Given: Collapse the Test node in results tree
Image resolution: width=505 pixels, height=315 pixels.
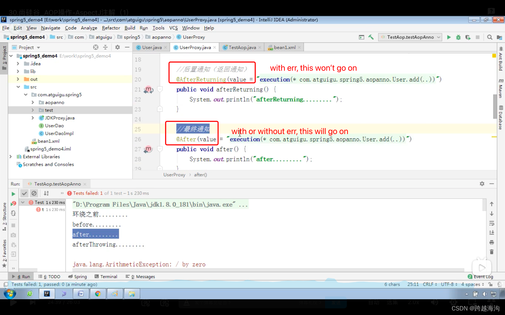Looking at the screenshot, I should pyautogui.click(x=23, y=202).
